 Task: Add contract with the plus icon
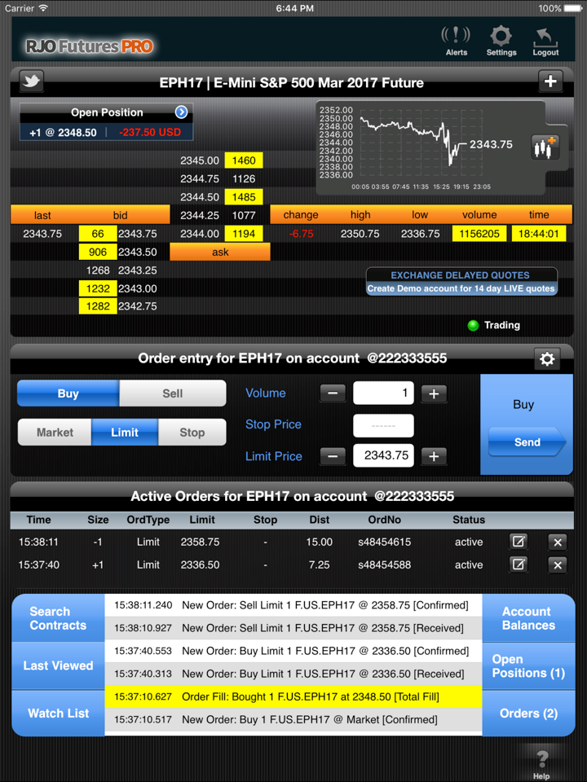(550, 82)
